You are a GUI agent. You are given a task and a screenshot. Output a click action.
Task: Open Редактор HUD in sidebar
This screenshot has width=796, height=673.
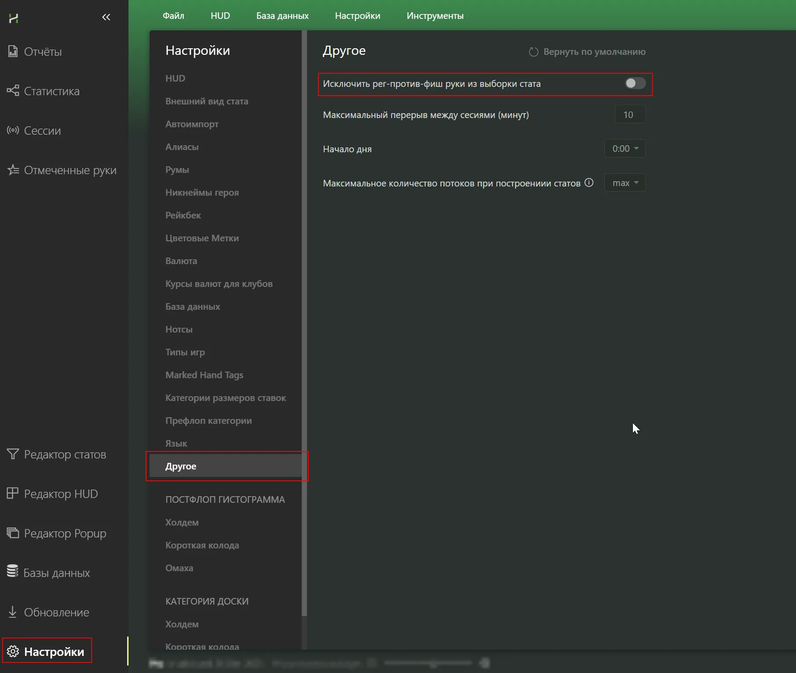click(61, 494)
